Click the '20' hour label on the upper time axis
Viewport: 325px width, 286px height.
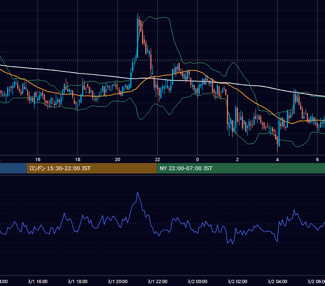(x=118, y=160)
